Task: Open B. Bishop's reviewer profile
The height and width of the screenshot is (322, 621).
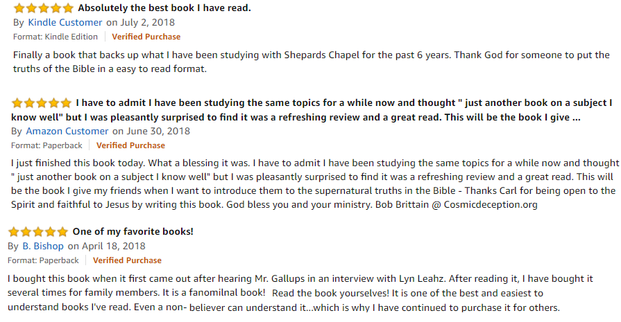Action: (43, 246)
